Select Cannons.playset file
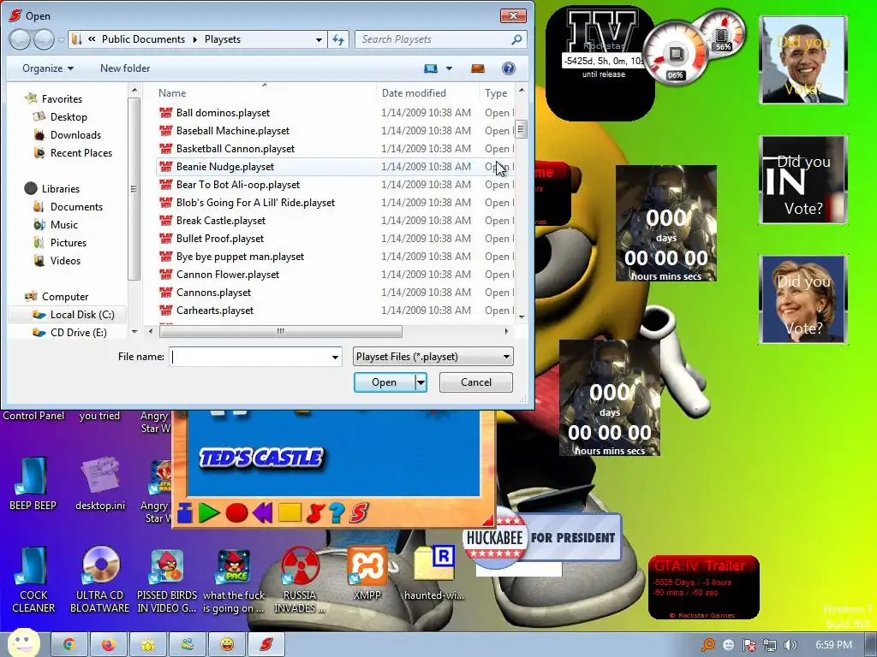The height and width of the screenshot is (657, 877). pyautogui.click(x=213, y=293)
